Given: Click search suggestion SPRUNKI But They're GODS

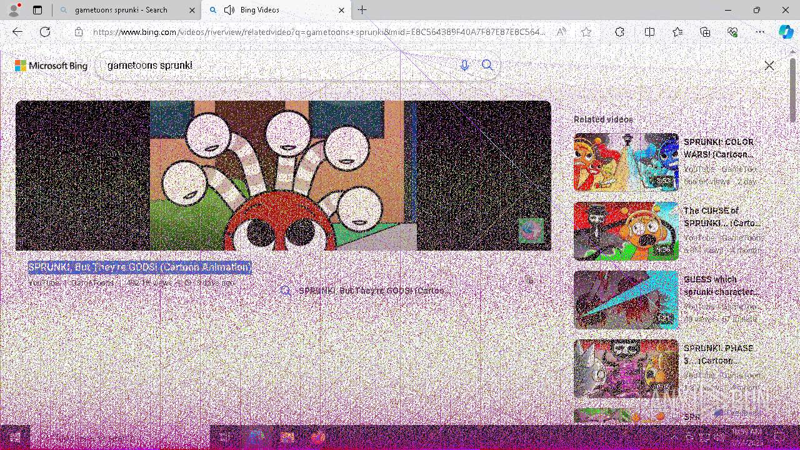Looking at the screenshot, I should pyautogui.click(x=374, y=291).
